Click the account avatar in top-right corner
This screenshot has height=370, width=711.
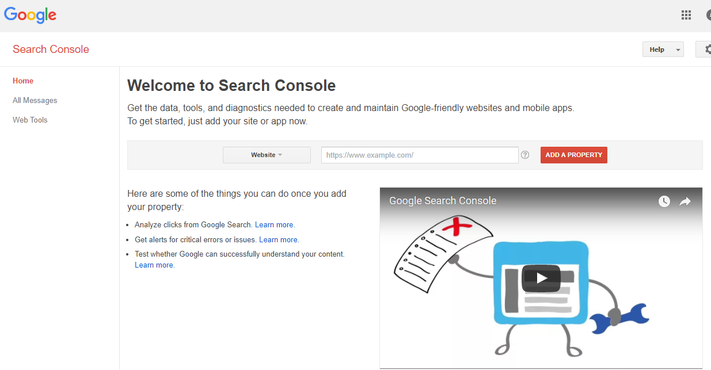pos(708,16)
